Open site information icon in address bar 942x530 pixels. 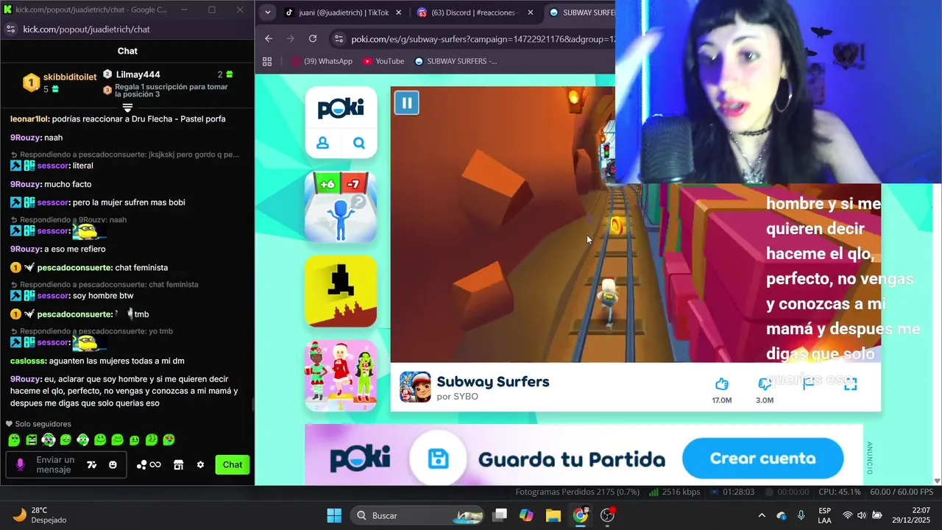[x=338, y=39]
